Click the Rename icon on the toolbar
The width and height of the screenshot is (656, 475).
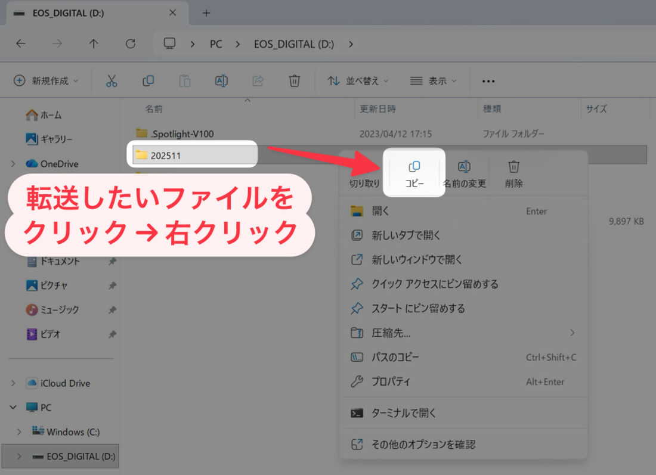221,80
